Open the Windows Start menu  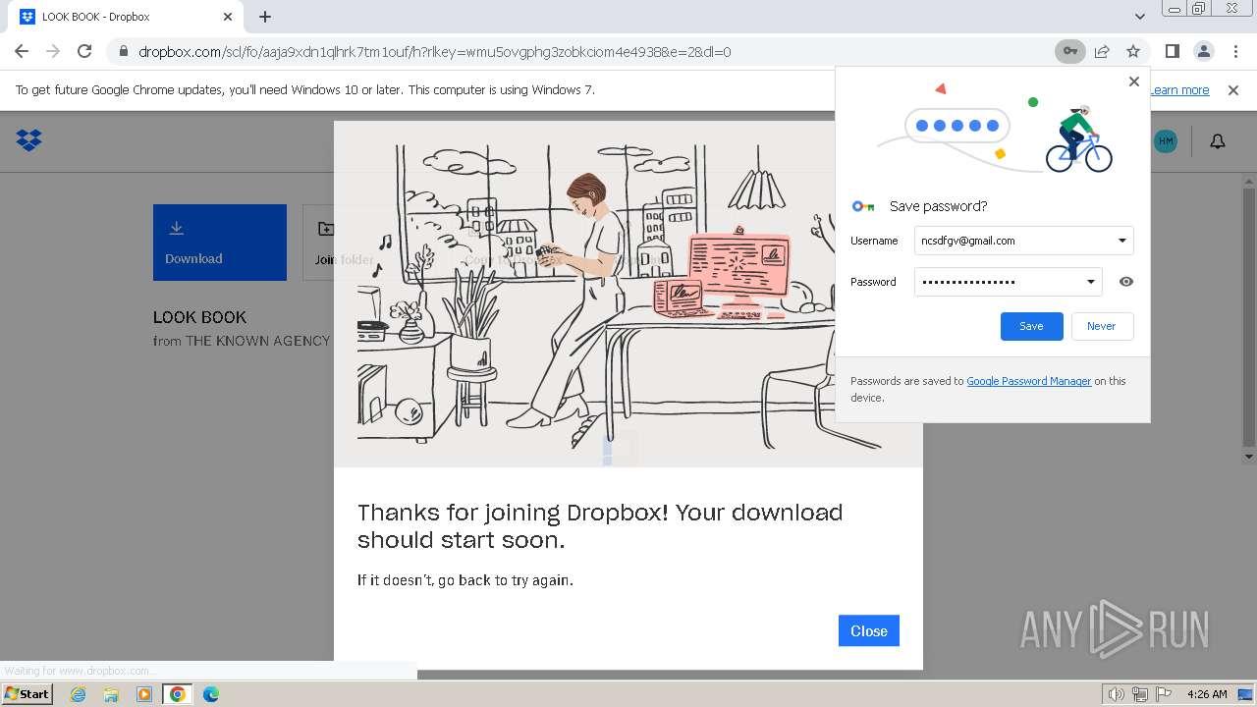(x=27, y=693)
